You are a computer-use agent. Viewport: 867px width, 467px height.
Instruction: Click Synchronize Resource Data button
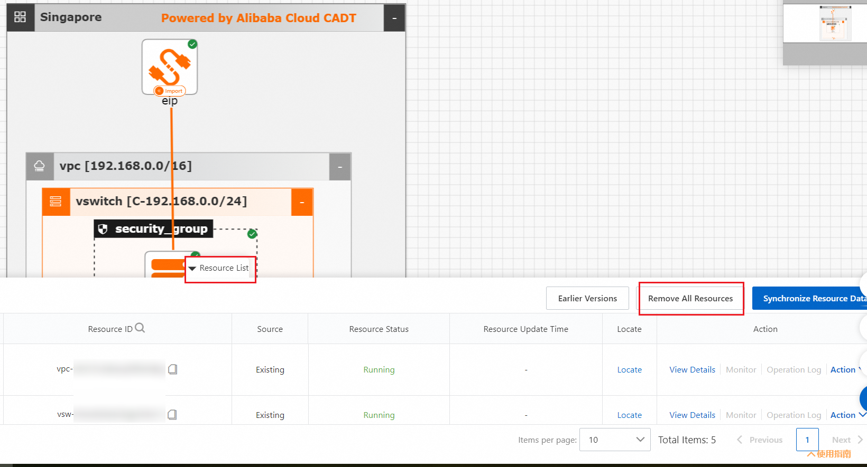809,298
